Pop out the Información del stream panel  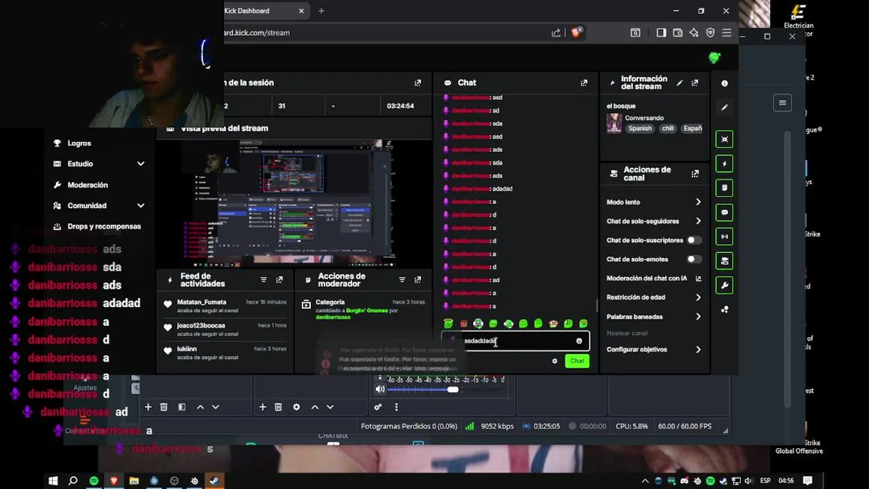click(695, 83)
